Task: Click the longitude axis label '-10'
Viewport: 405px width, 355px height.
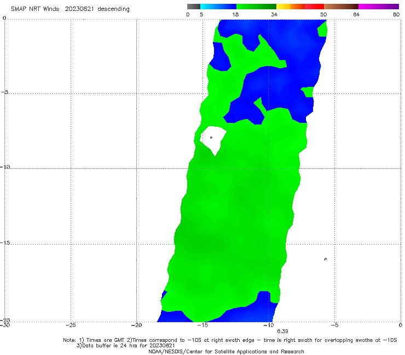Action: coord(268,325)
